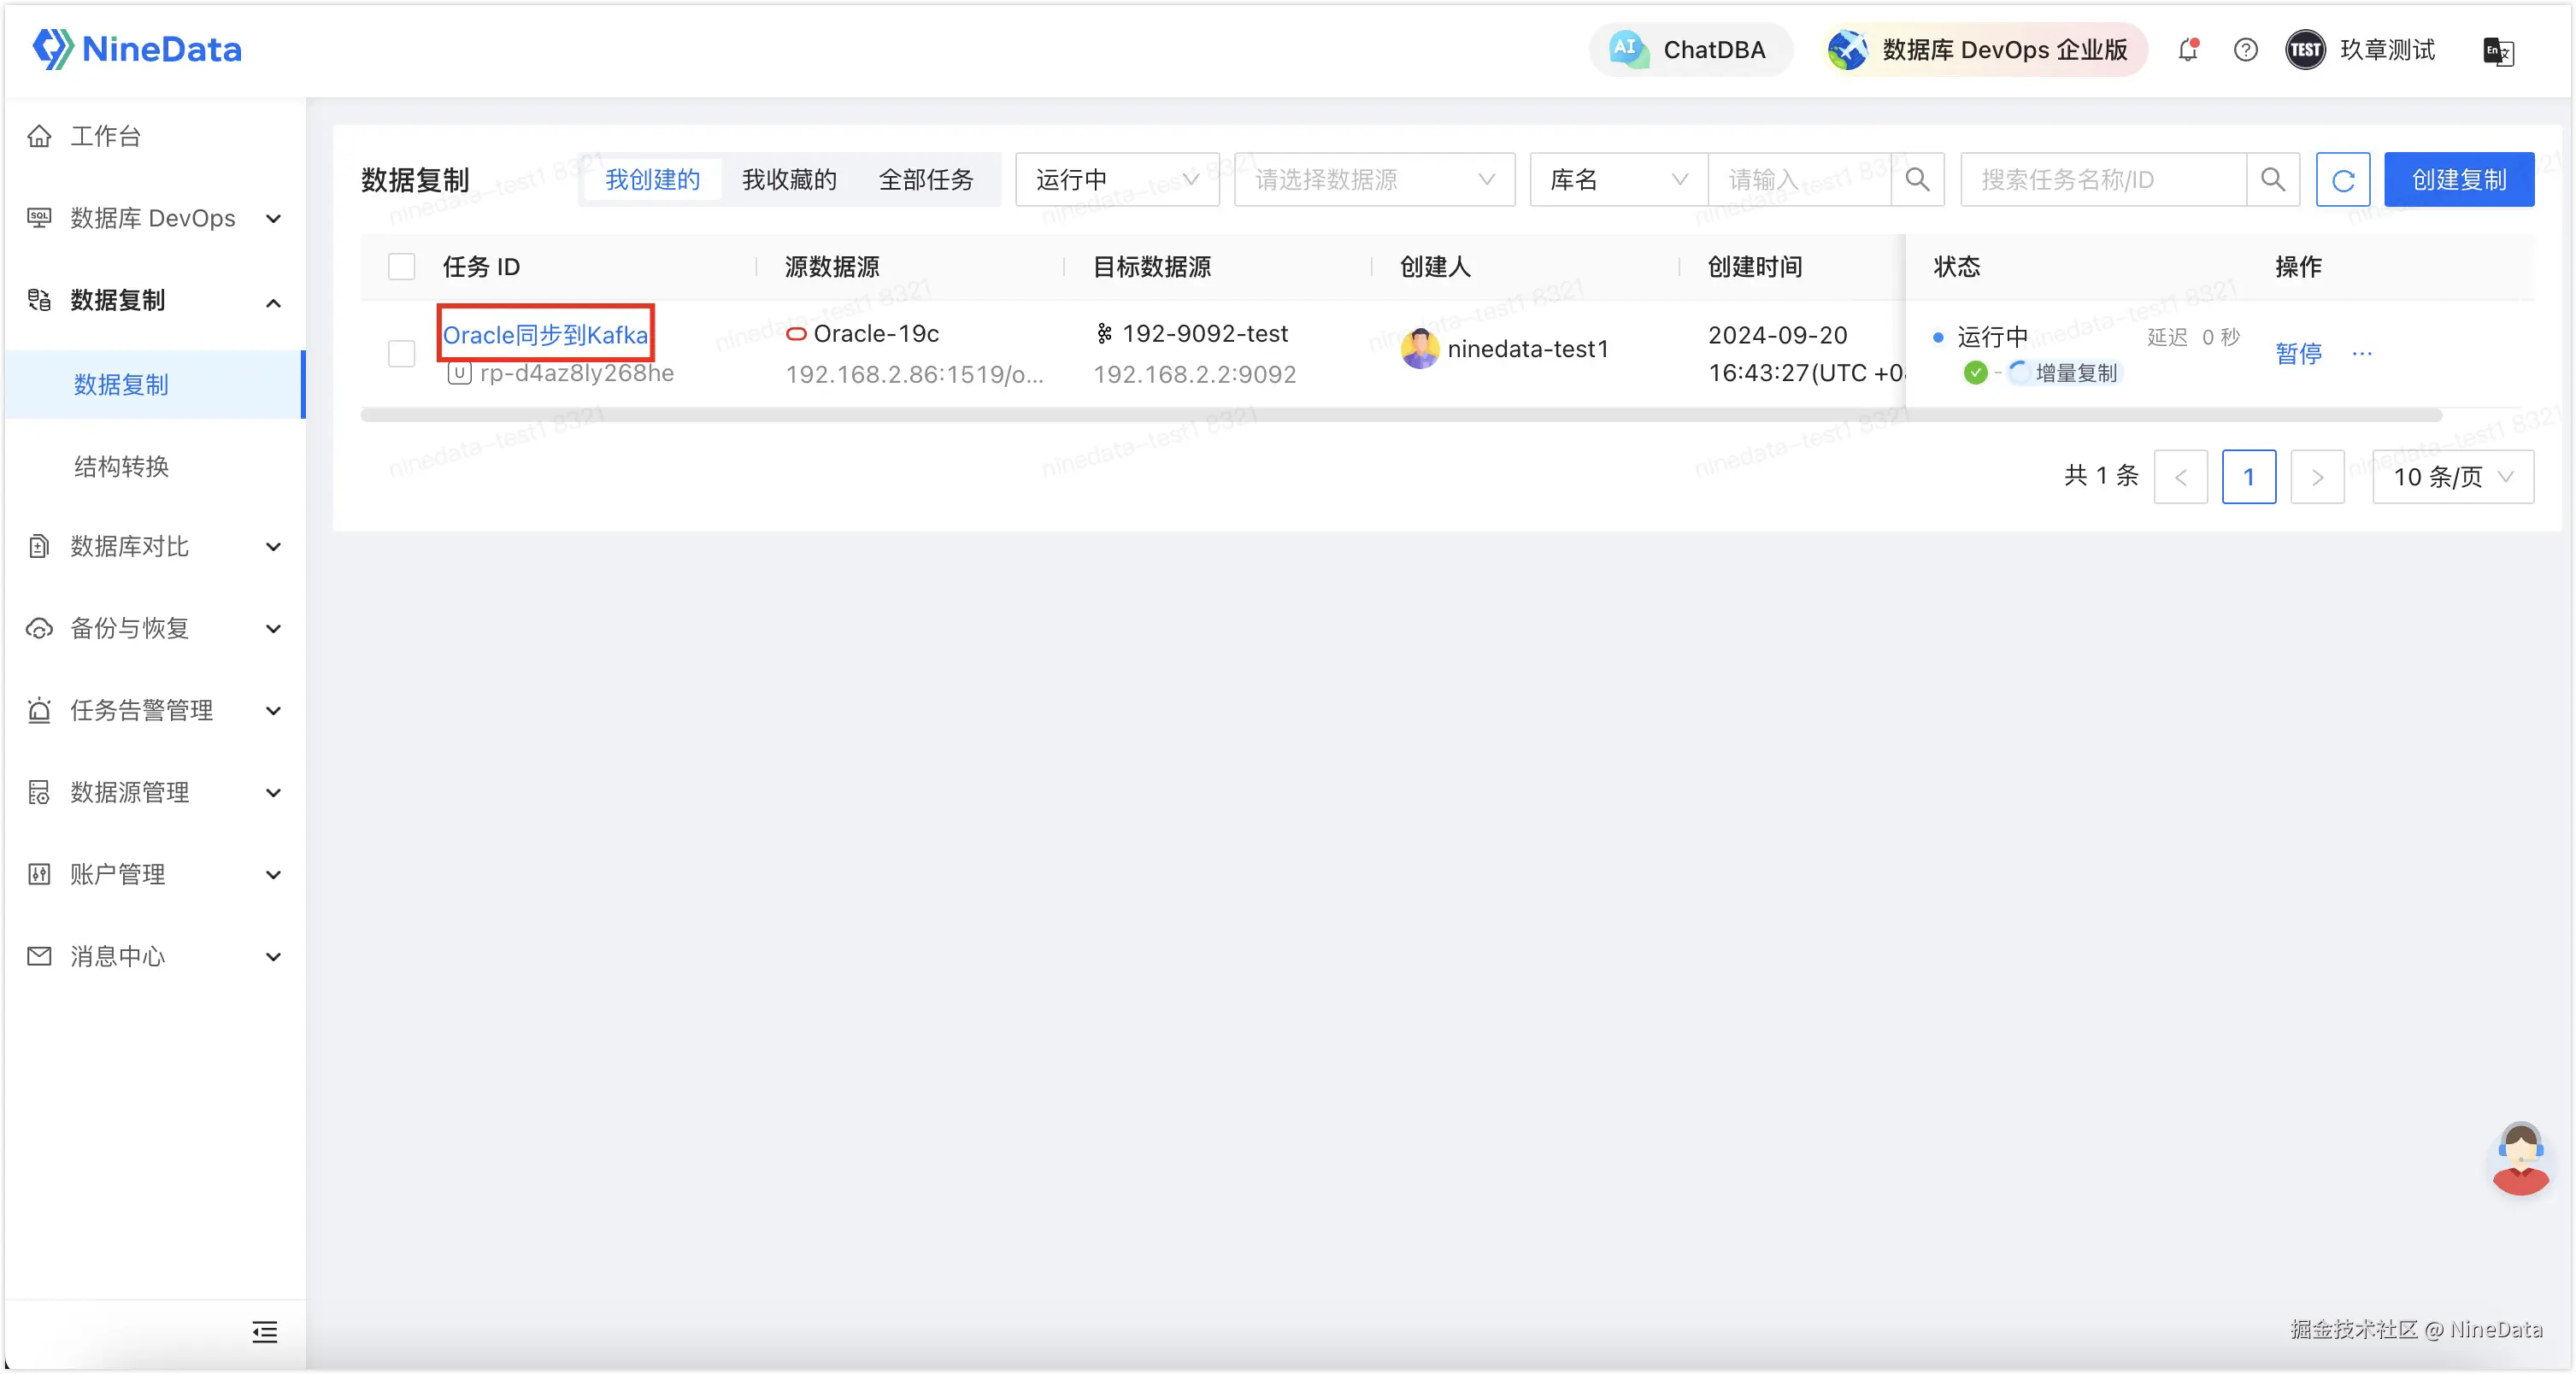Click the task name search magnifier icon
The width and height of the screenshot is (2576, 1374).
2272,180
